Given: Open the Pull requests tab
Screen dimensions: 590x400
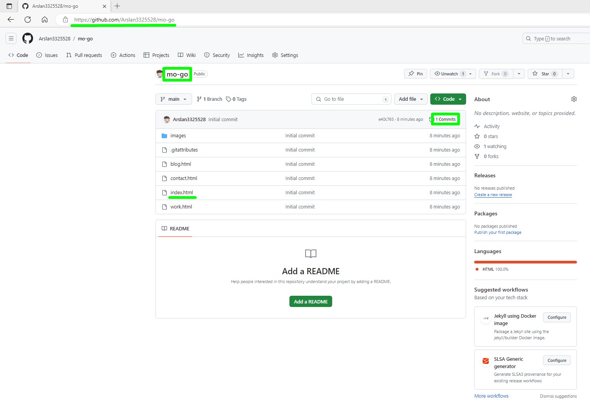Looking at the screenshot, I should pos(84,55).
